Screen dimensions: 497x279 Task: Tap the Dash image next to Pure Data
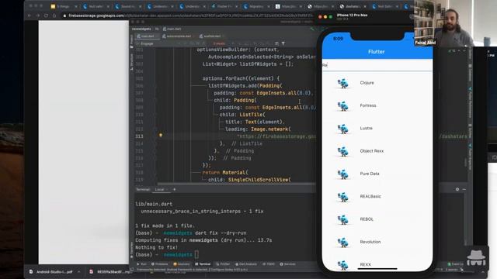coord(342,174)
